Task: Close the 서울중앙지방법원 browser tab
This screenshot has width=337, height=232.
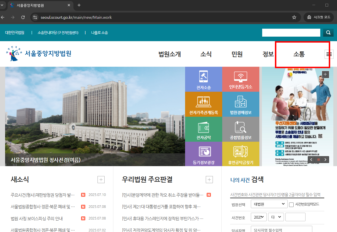Action: (69, 5)
